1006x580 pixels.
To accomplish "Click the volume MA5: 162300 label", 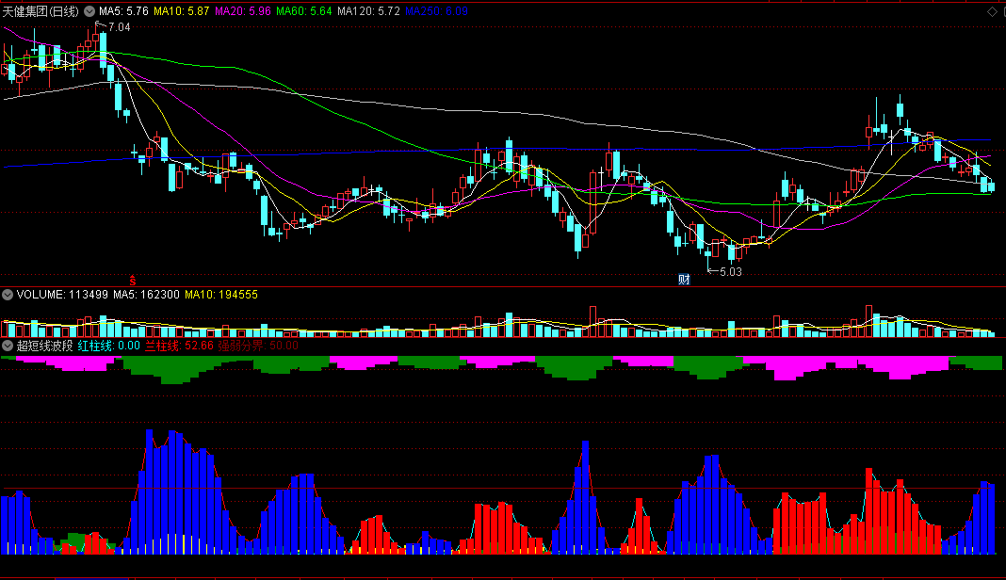I will tap(146, 295).
